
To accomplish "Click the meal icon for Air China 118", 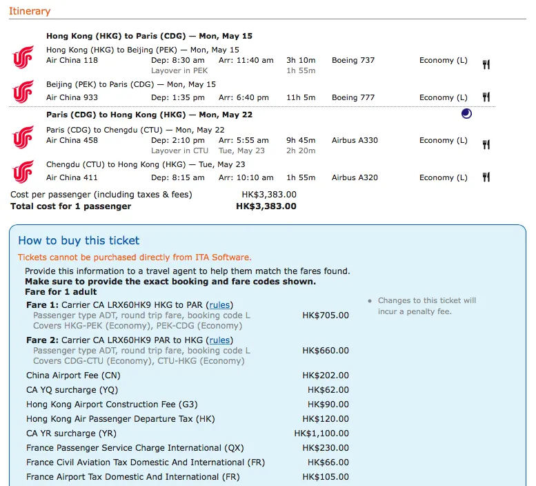I will click(486, 64).
